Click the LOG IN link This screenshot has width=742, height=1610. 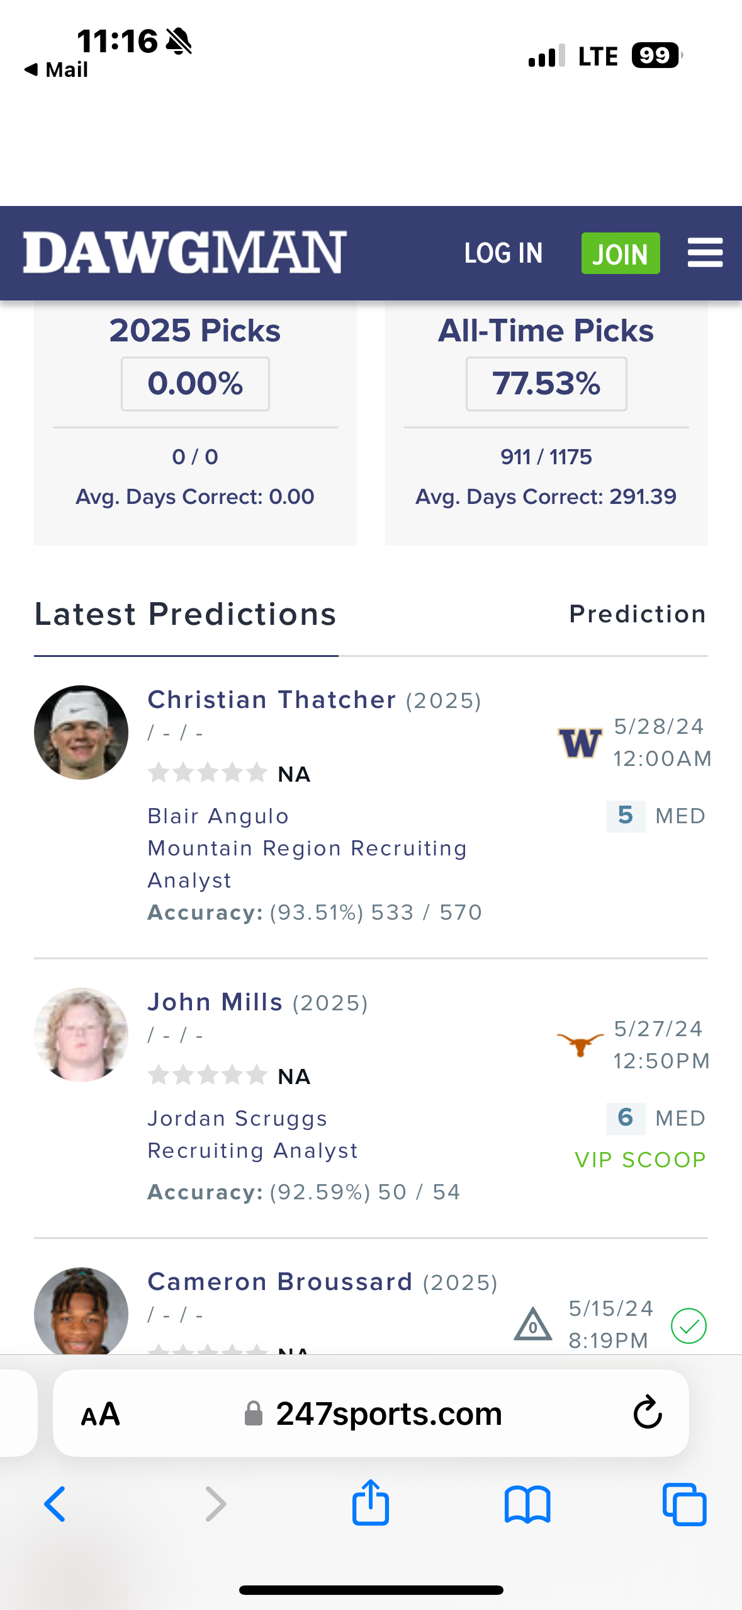[x=503, y=253]
